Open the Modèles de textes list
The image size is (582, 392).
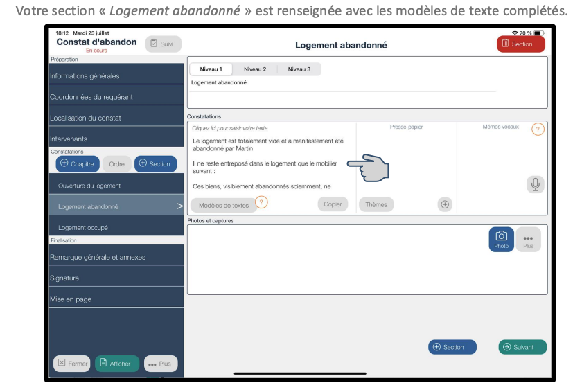click(x=223, y=205)
